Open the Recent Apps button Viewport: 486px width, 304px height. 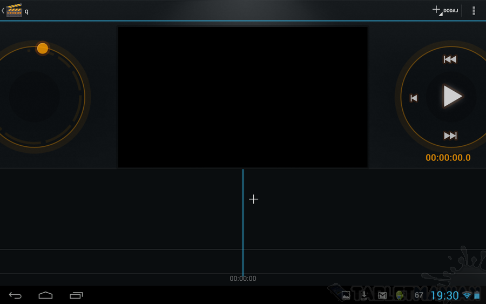pos(77,295)
